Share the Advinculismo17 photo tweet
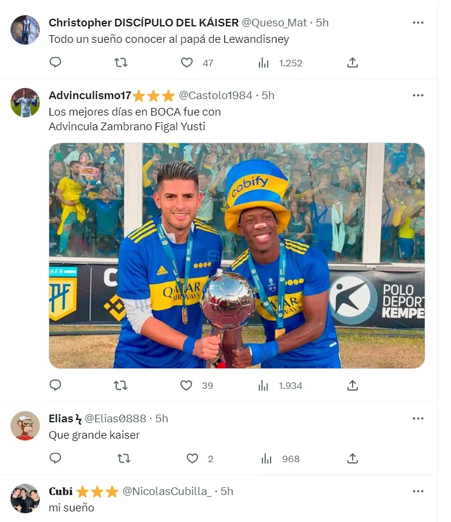This screenshot has width=451, height=522. click(x=353, y=385)
